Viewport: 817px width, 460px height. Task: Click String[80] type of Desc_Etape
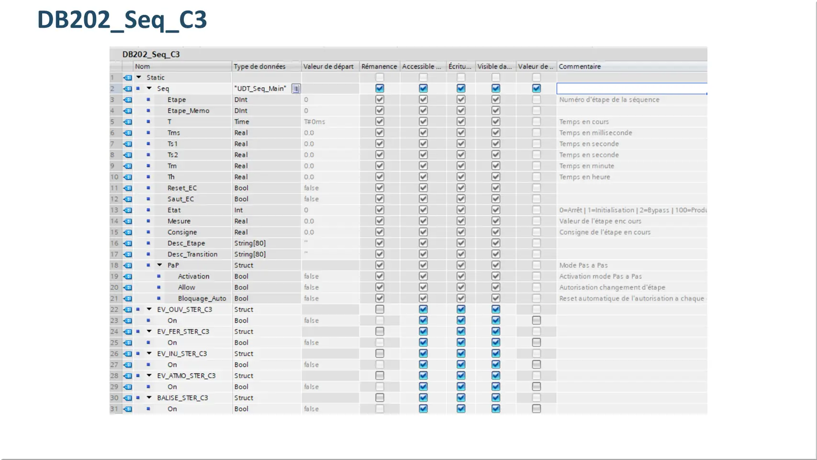click(250, 243)
